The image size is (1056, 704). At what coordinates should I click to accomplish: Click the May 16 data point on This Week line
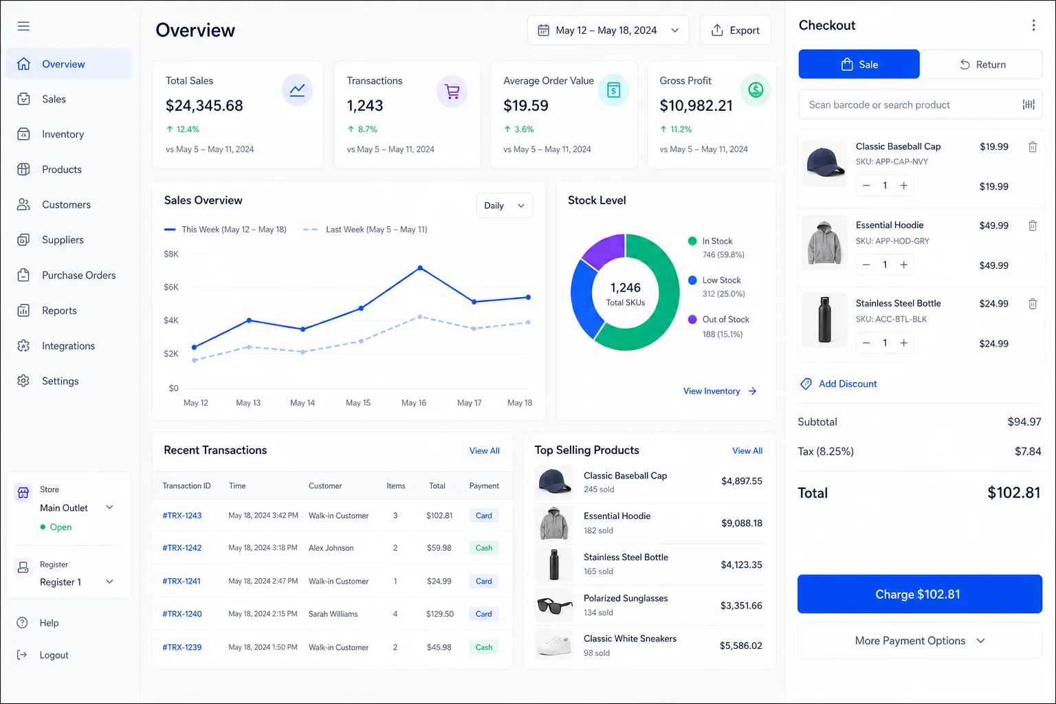[x=420, y=267]
